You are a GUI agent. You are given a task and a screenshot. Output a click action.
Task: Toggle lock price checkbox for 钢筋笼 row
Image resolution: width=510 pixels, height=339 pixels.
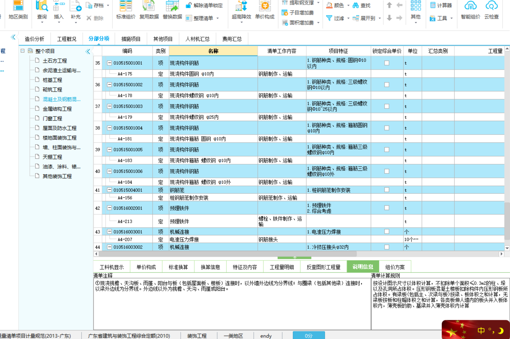[x=387, y=190]
